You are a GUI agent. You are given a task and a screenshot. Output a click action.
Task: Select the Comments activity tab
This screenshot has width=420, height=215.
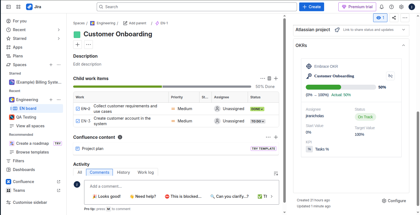point(99,172)
